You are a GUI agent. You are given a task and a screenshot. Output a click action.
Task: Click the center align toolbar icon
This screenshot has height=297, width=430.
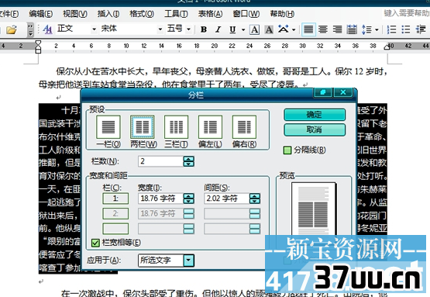pyautogui.click(x=323, y=29)
